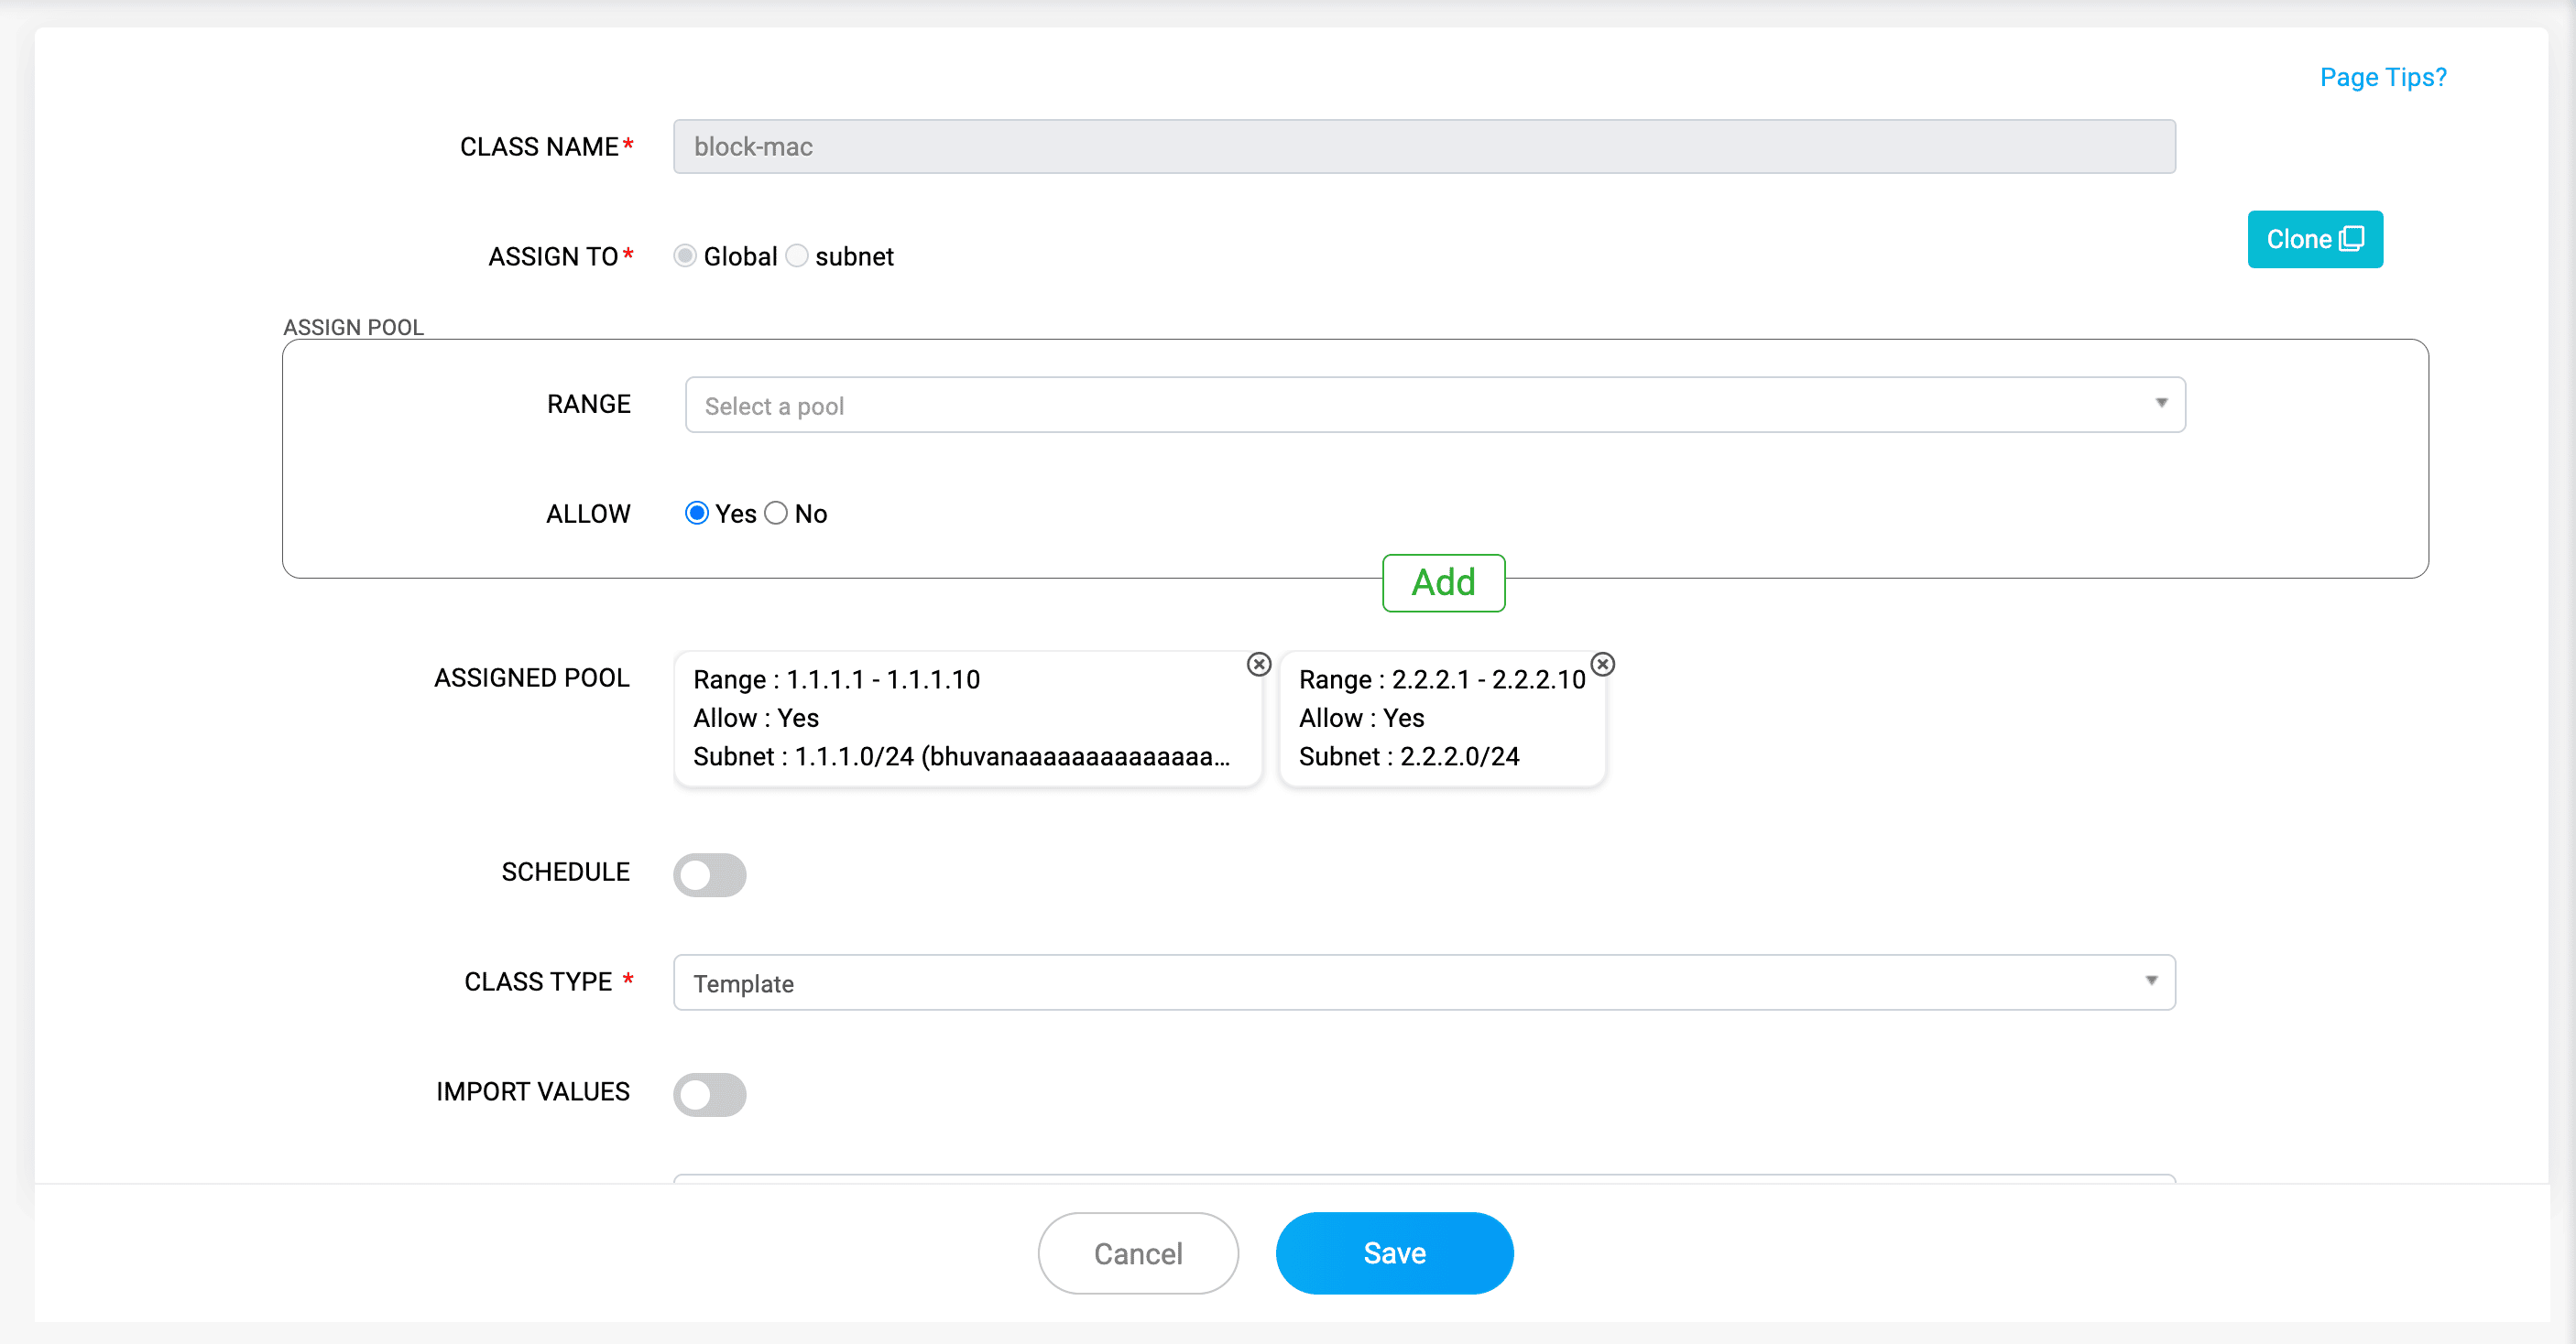Expand the Class Type dropdown arrow
The image size is (2576, 1344).
(x=2150, y=981)
